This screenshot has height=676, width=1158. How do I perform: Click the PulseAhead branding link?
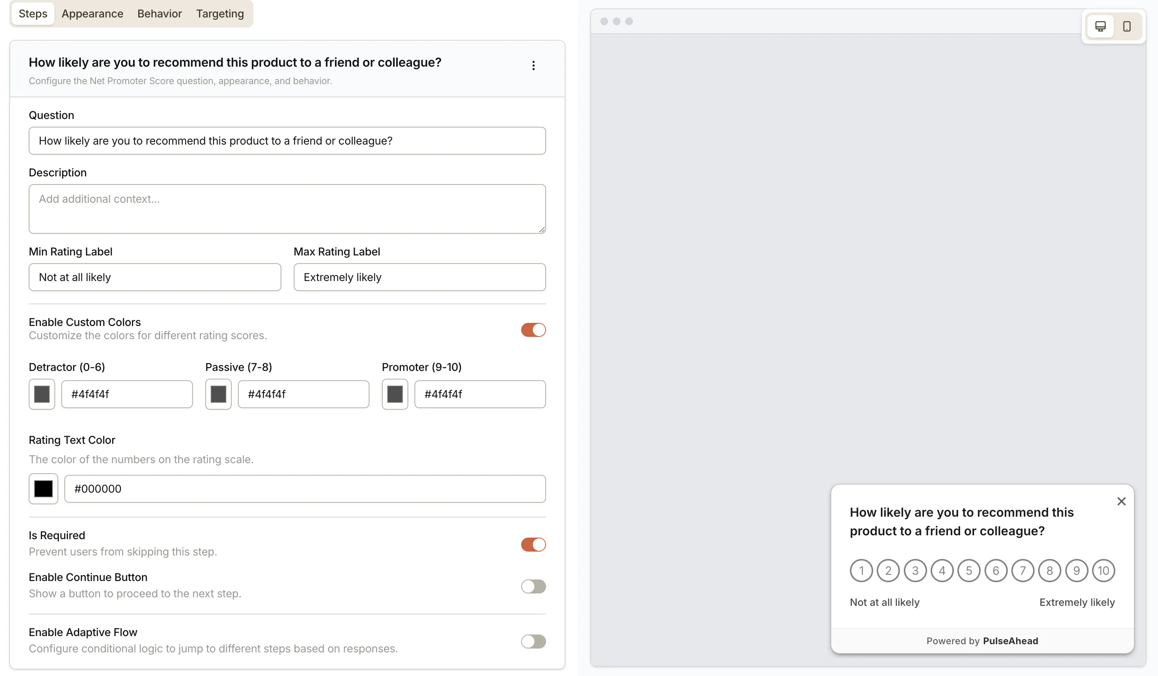1010,641
